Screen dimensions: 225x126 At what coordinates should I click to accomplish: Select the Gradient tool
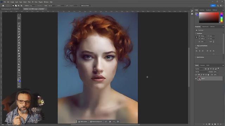19,51
